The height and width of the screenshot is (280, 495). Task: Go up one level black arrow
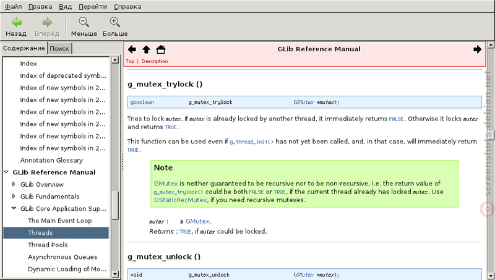(x=146, y=49)
